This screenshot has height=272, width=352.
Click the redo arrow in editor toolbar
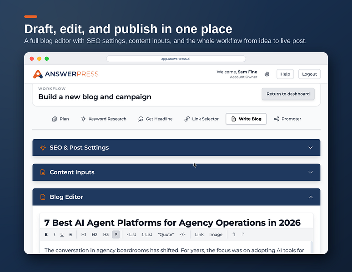tap(243, 234)
